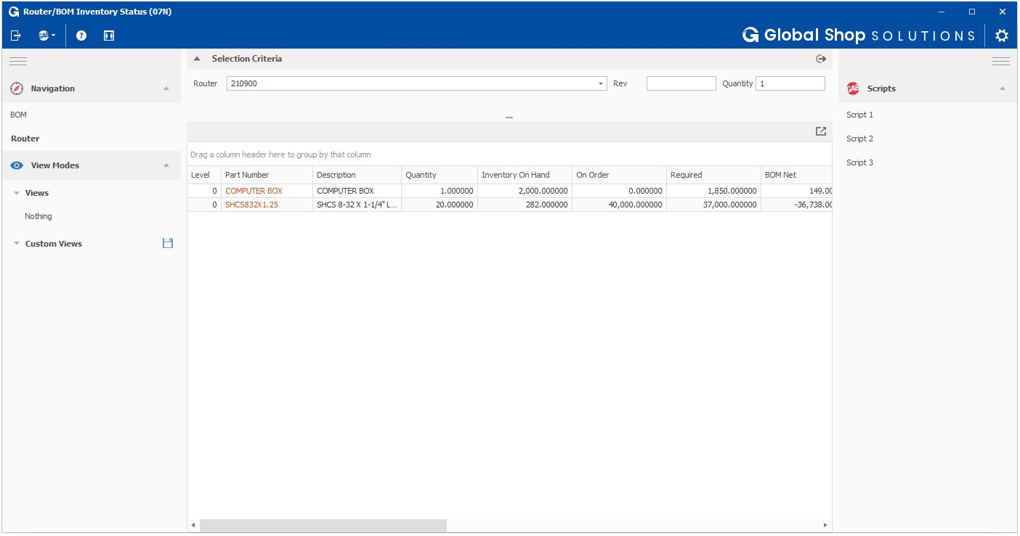Screen dimensions: 1020x536
Task: Click the Global Shop Solutions logo
Action: [859, 36]
